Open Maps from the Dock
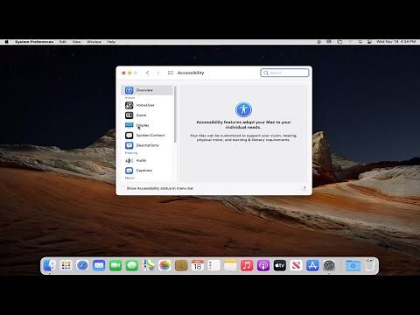Screen dimensions: 420x315 148,265
